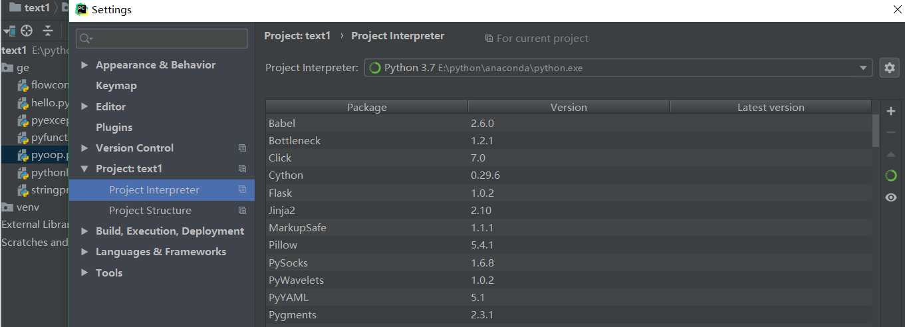Expand Build, Execution, Deployment section
This screenshot has height=327, width=905.
(84, 231)
